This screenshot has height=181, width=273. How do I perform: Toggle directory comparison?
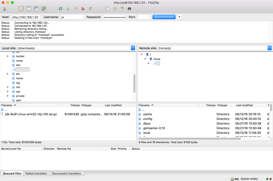pyautogui.click(x=115, y=9)
